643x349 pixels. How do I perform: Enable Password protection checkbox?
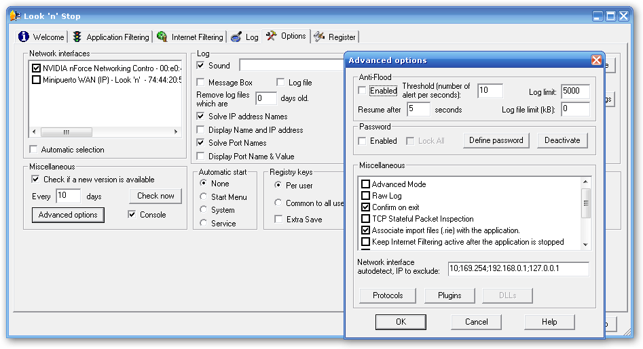362,141
